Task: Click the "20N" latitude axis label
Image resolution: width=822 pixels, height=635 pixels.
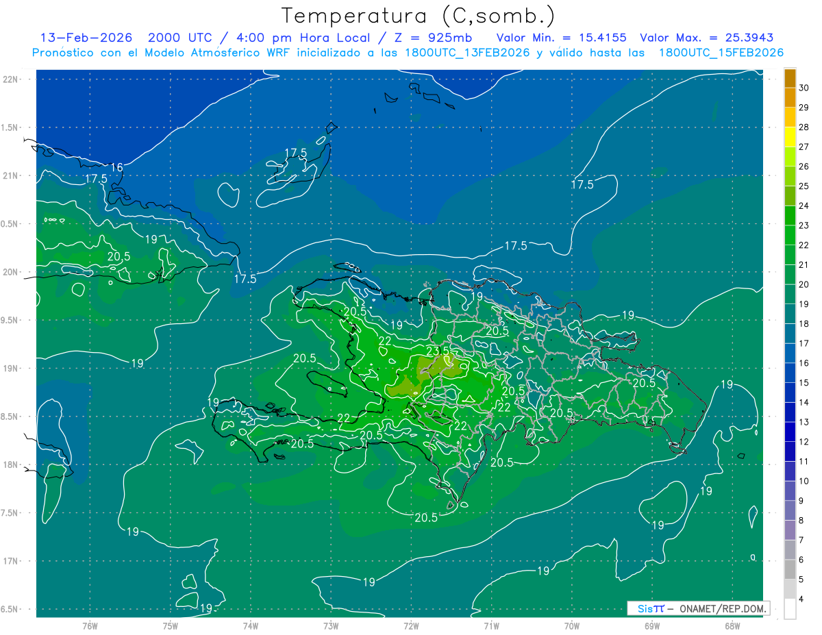Action: 11,272
